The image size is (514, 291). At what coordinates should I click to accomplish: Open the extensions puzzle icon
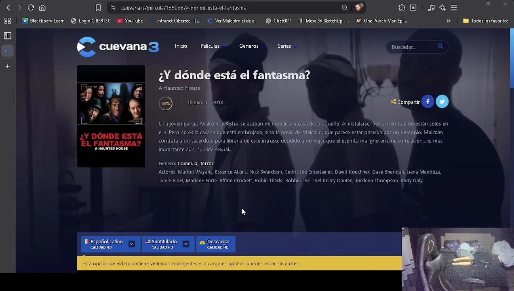tap(402, 8)
